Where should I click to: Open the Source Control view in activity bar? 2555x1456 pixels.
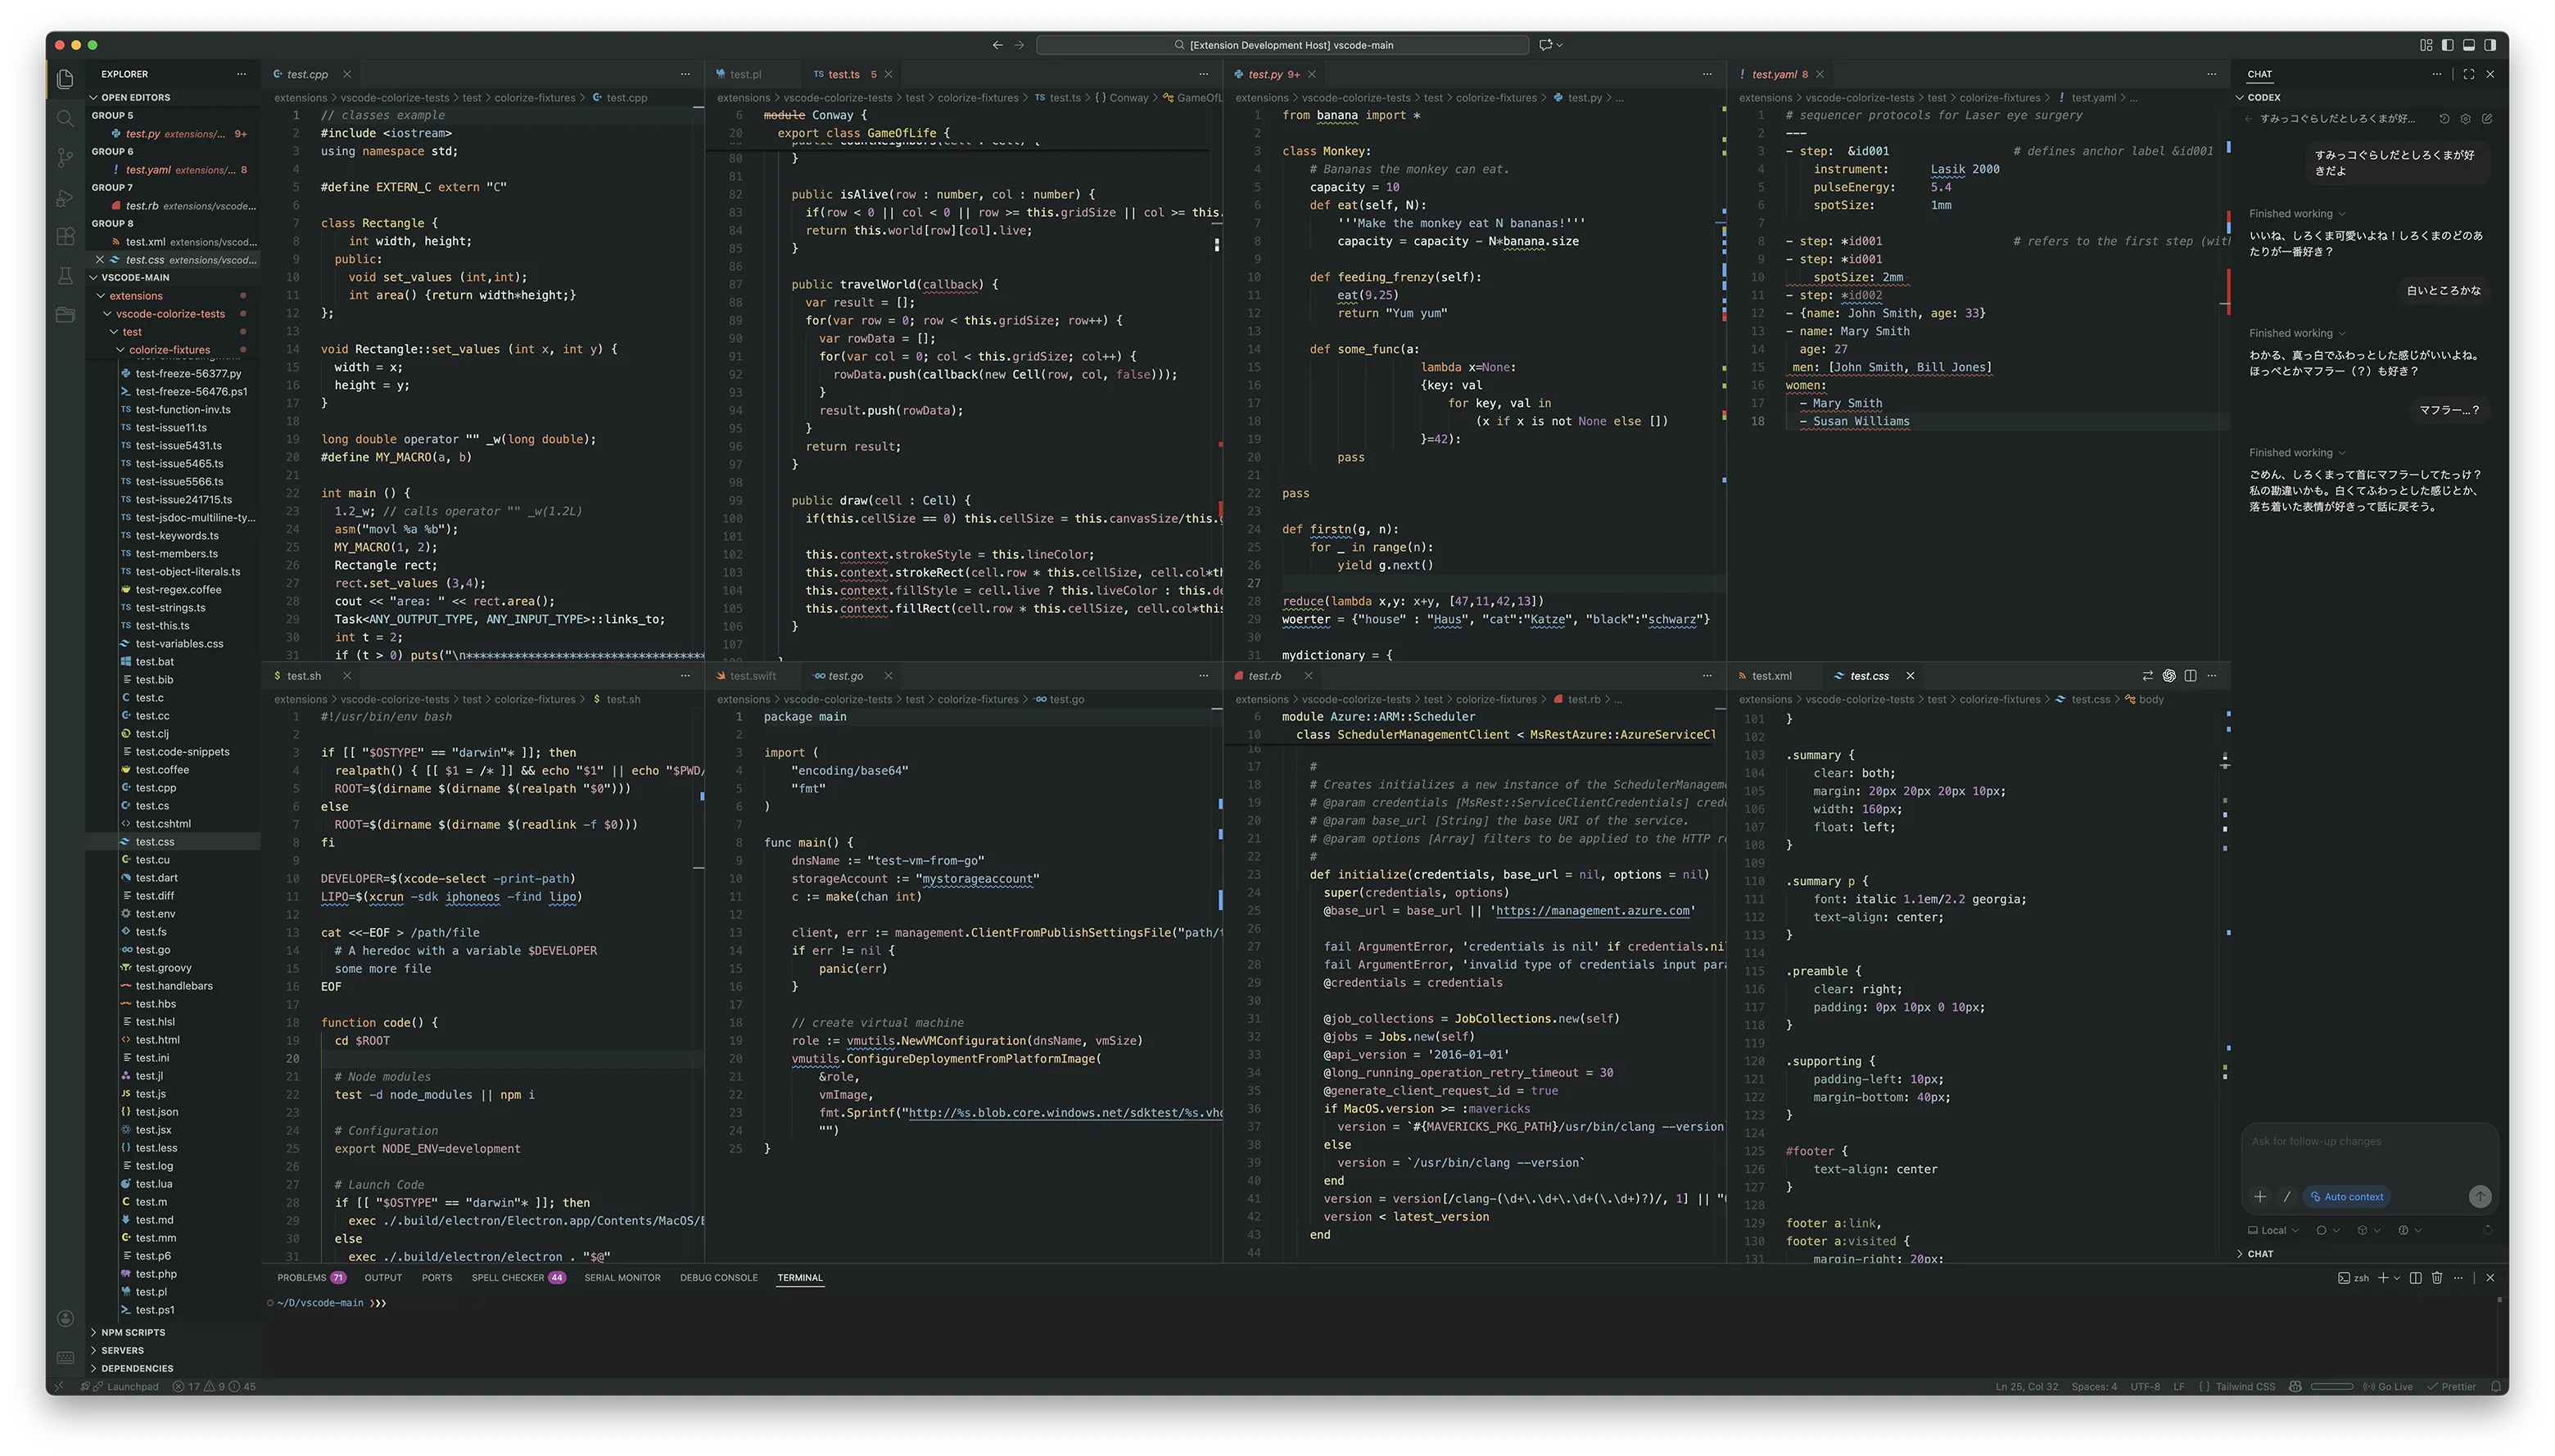click(65, 158)
